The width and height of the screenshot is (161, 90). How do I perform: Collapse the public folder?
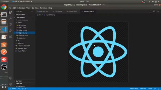click(x=25, y=22)
